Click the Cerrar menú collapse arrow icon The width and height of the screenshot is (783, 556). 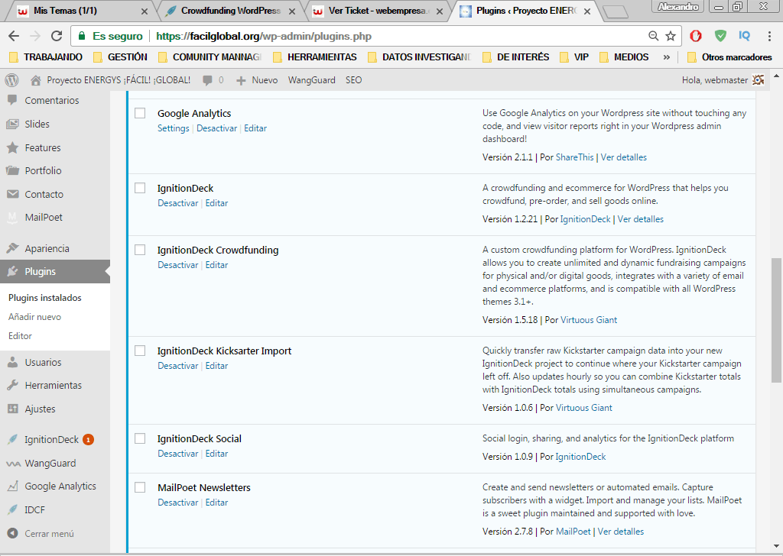12,534
